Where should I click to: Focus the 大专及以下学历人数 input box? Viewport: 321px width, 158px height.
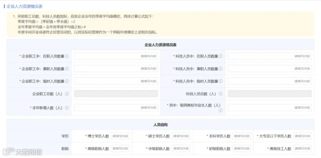pos(302,136)
